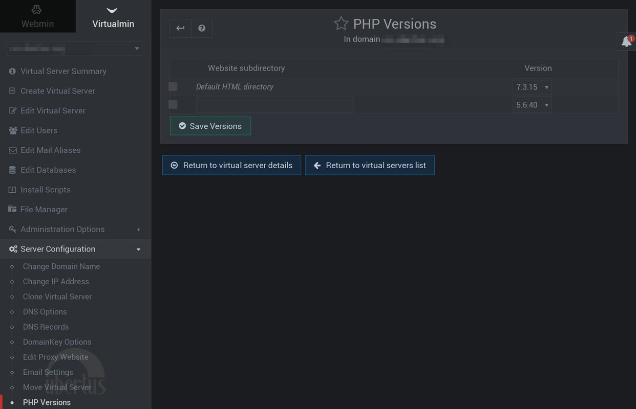Click Return to virtual server details
636x409 pixels.
[231, 165]
